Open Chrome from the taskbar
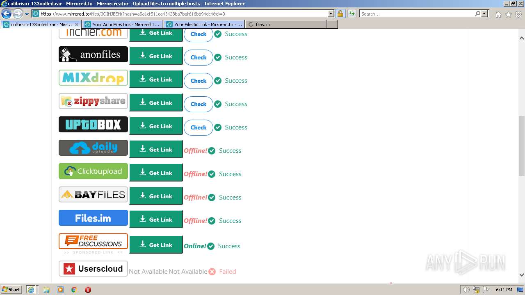This screenshot has width=525, height=295. click(74, 290)
